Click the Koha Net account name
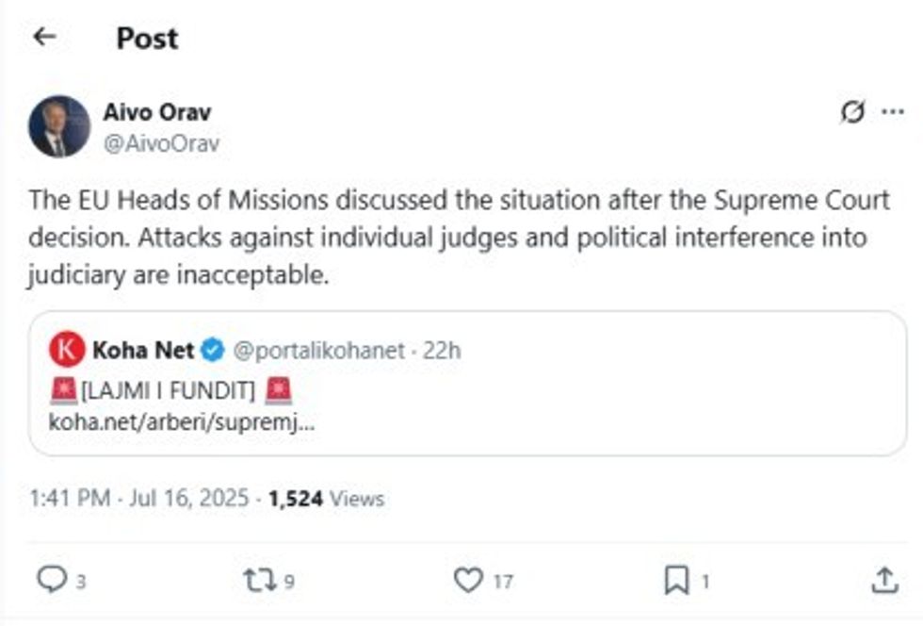 (142, 351)
